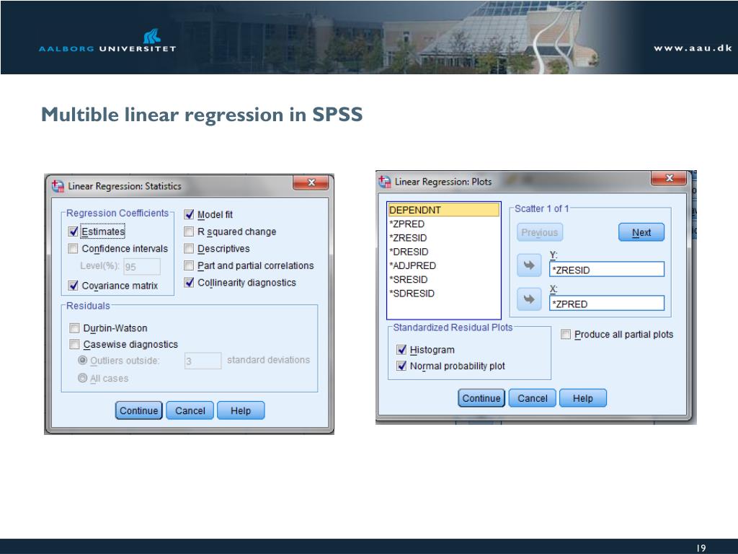Enable the Confidence intervals checkbox
Screen dimensions: 738x554
pos(73,248)
